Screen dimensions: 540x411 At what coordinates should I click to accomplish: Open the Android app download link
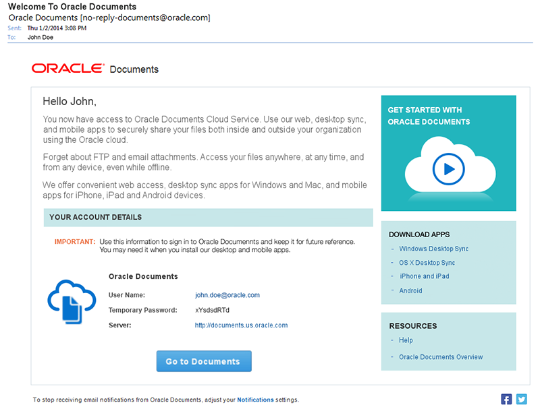tap(410, 290)
